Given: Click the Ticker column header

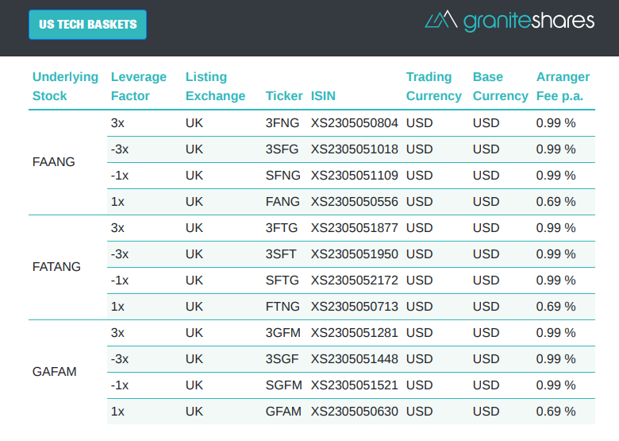Looking at the screenshot, I should [284, 96].
